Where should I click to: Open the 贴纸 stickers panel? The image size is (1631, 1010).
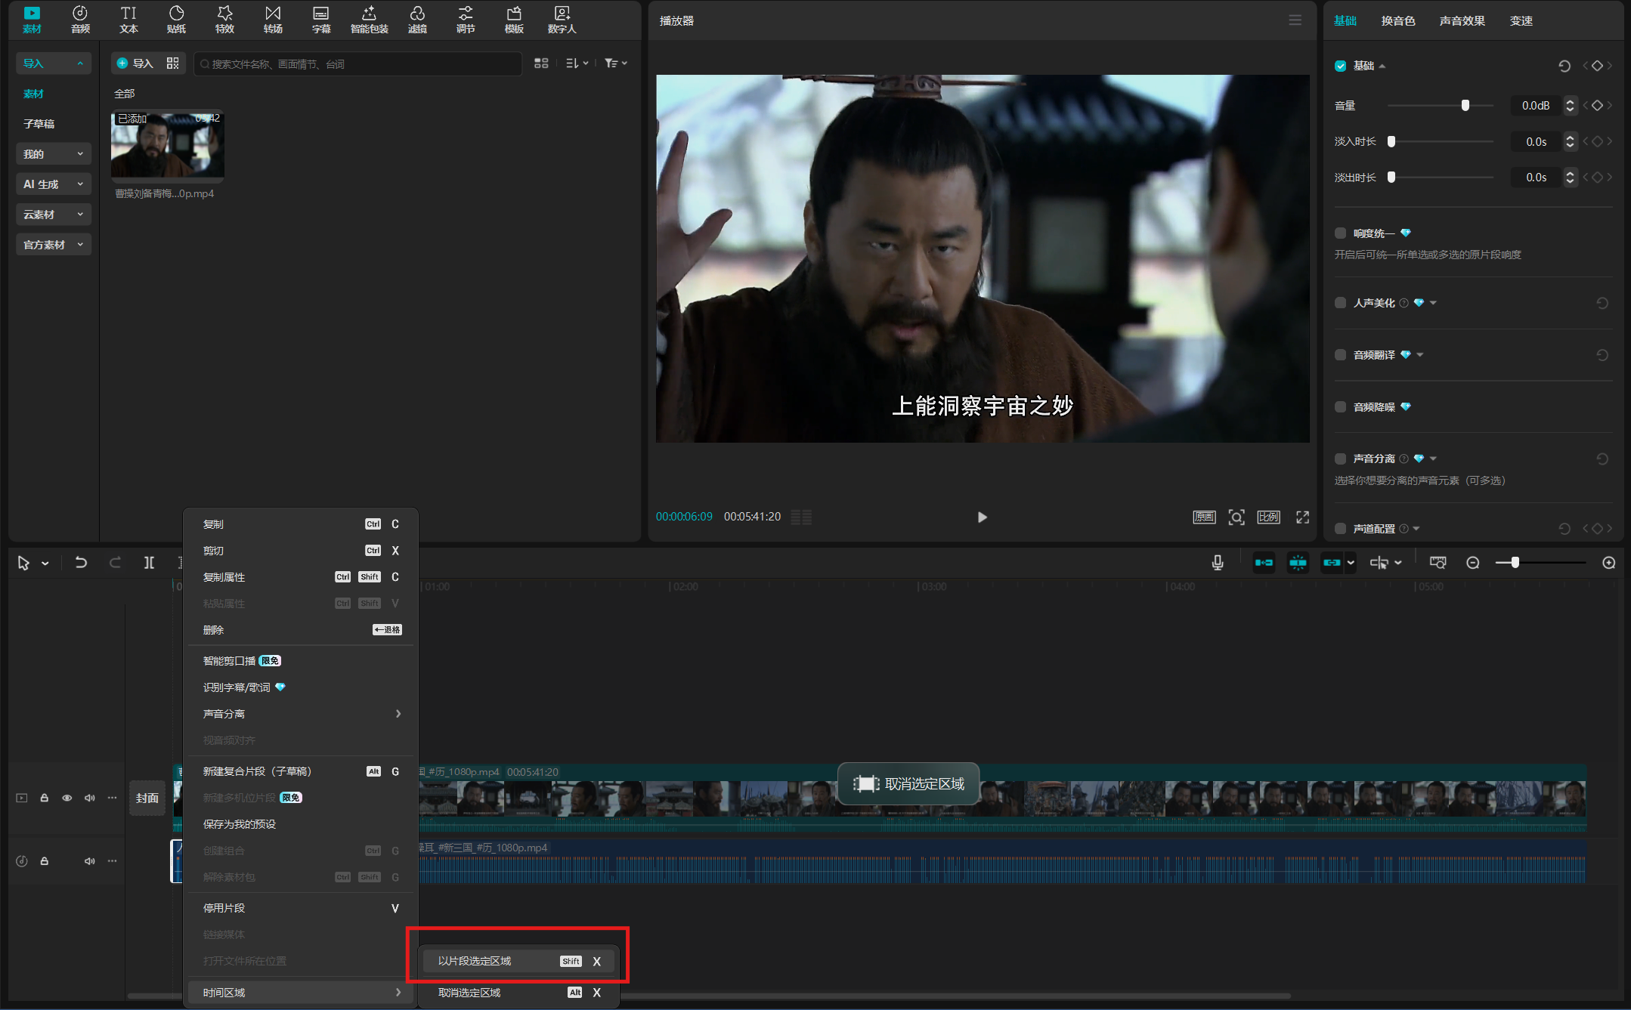(x=176, y=20)
